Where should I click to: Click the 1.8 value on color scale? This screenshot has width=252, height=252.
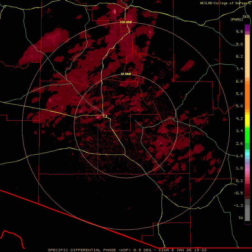pyautogui.click(x=239, y=156)
